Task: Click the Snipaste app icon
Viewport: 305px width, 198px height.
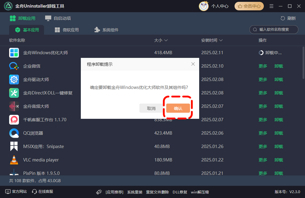Action: 14,146
